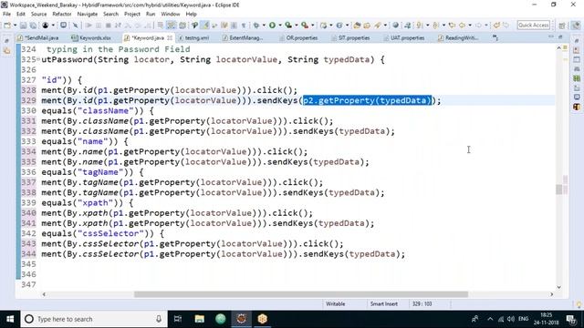Image resolution: width=584 pixels, height=328 pixels.
Task: Minimize the editor view area button
Action: [551, 36]
